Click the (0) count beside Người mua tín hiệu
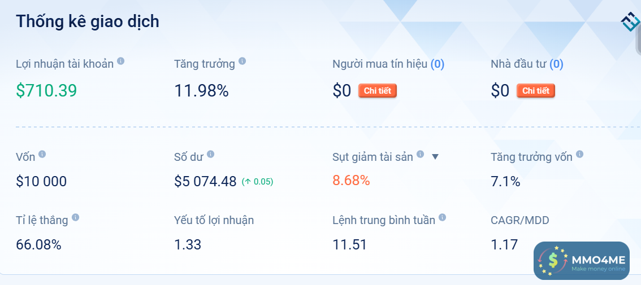Viewport: 641px width, 285px height. click(438, 64)
